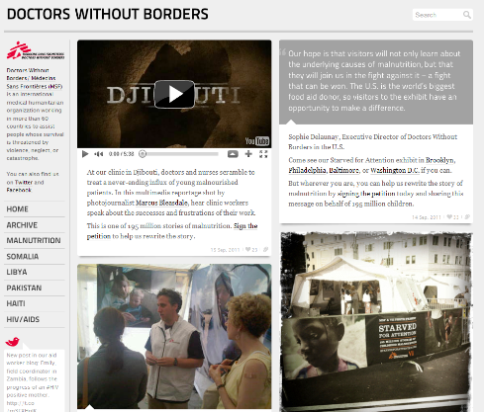Select the SOMALIA menu item
Viewport: 484px width, 412px height.
23,257
